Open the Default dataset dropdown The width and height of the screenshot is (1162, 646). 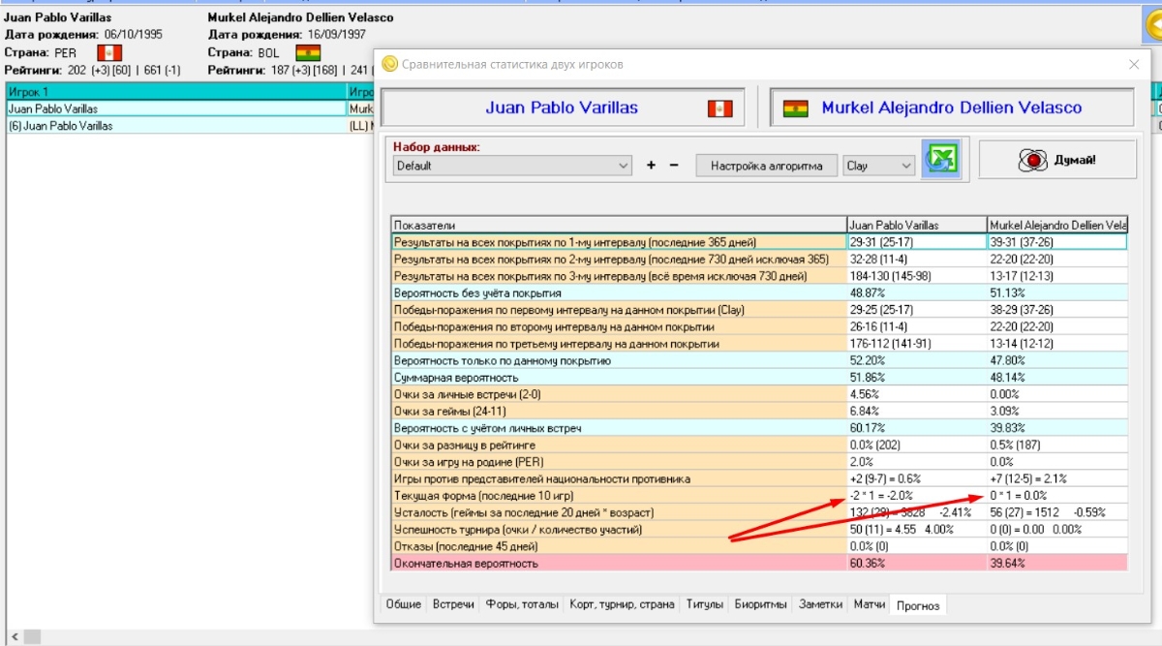pyautogui.click(x=512, y=166)
